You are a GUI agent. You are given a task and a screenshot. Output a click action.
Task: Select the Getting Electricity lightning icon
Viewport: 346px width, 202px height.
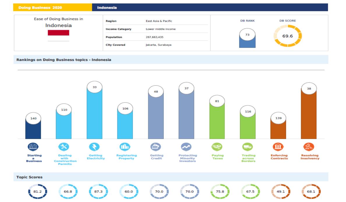pyautogui.click(x=94, y=147)
